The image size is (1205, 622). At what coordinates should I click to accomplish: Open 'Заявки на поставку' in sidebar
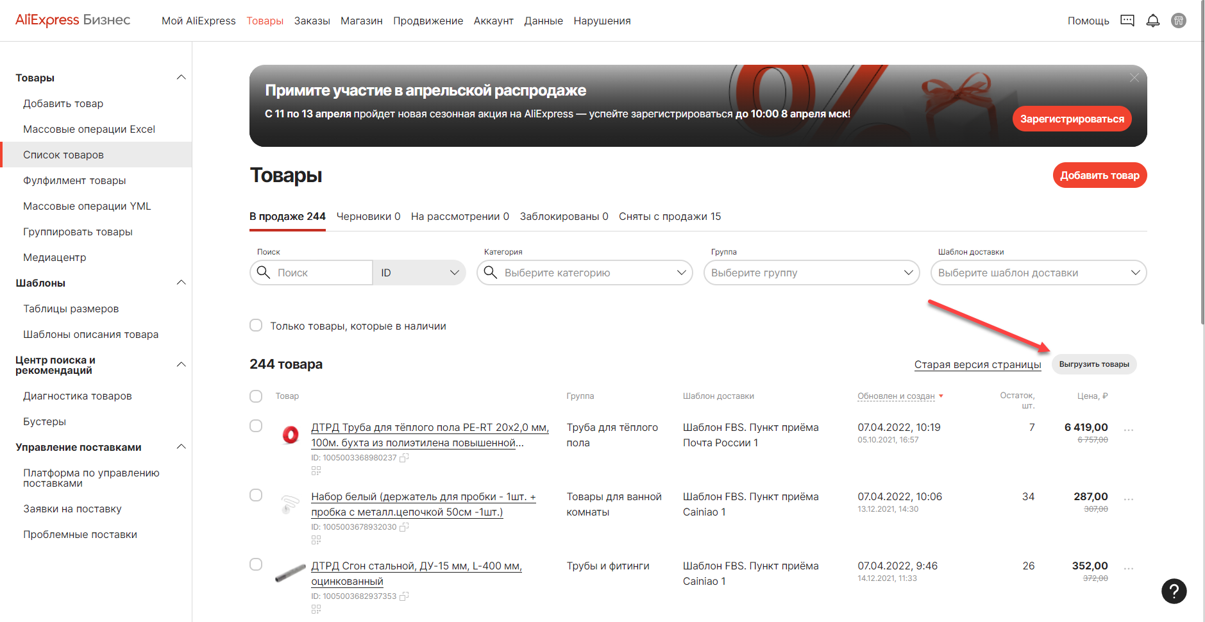click(72, 509)
